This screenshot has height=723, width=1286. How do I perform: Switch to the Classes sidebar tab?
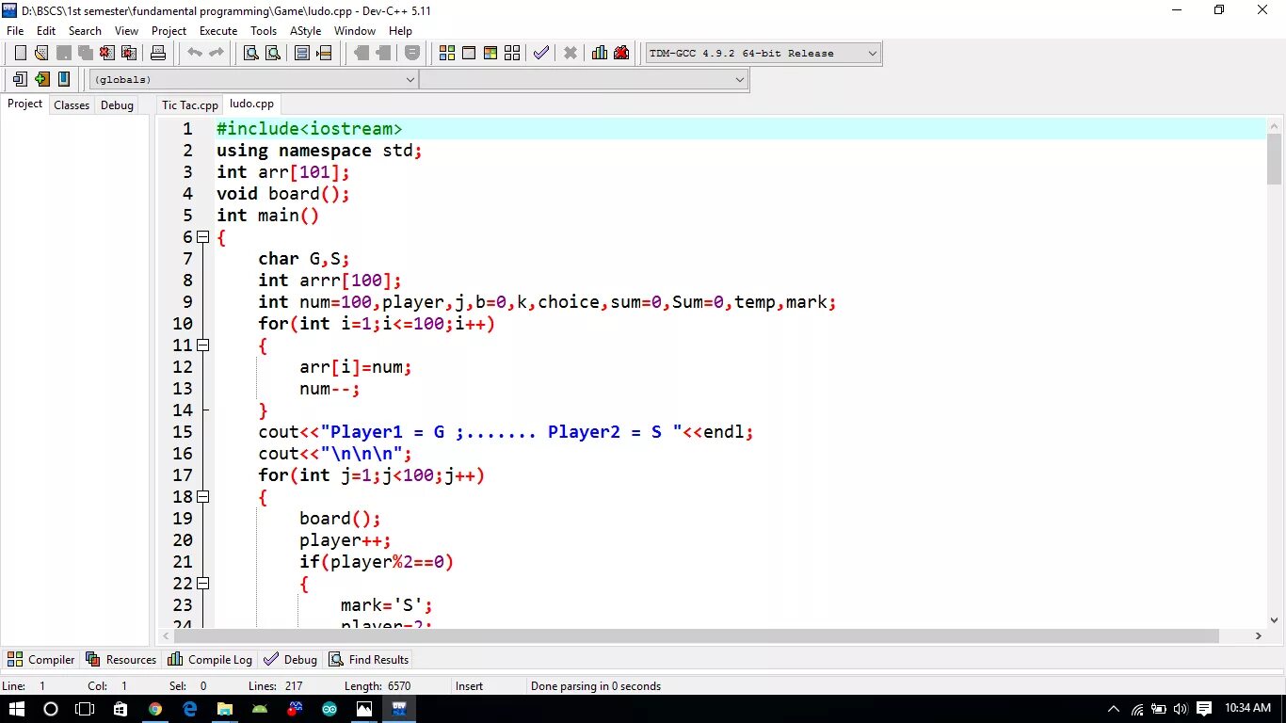pos(72,105)
